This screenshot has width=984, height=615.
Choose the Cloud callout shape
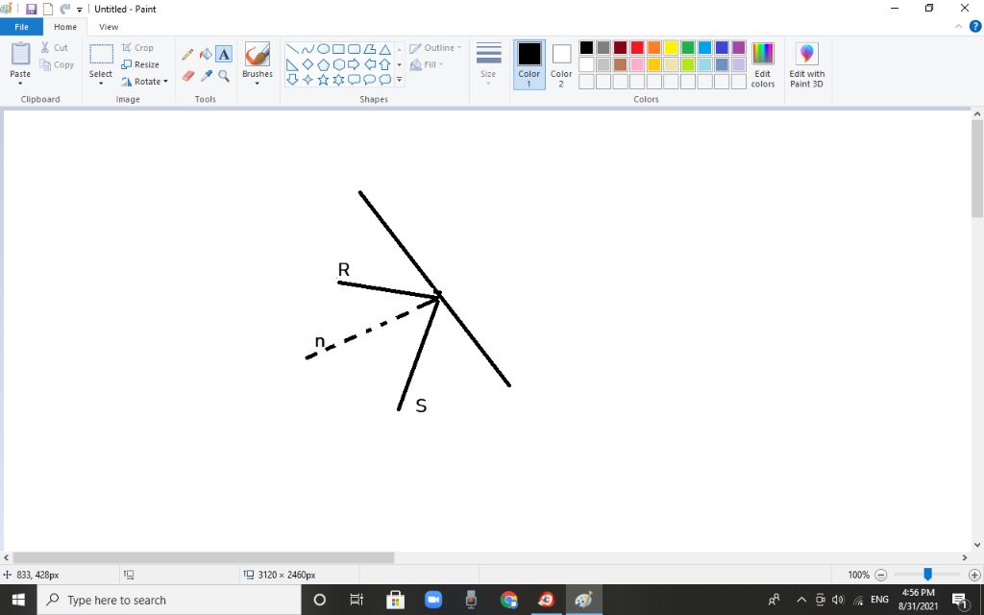384,79
